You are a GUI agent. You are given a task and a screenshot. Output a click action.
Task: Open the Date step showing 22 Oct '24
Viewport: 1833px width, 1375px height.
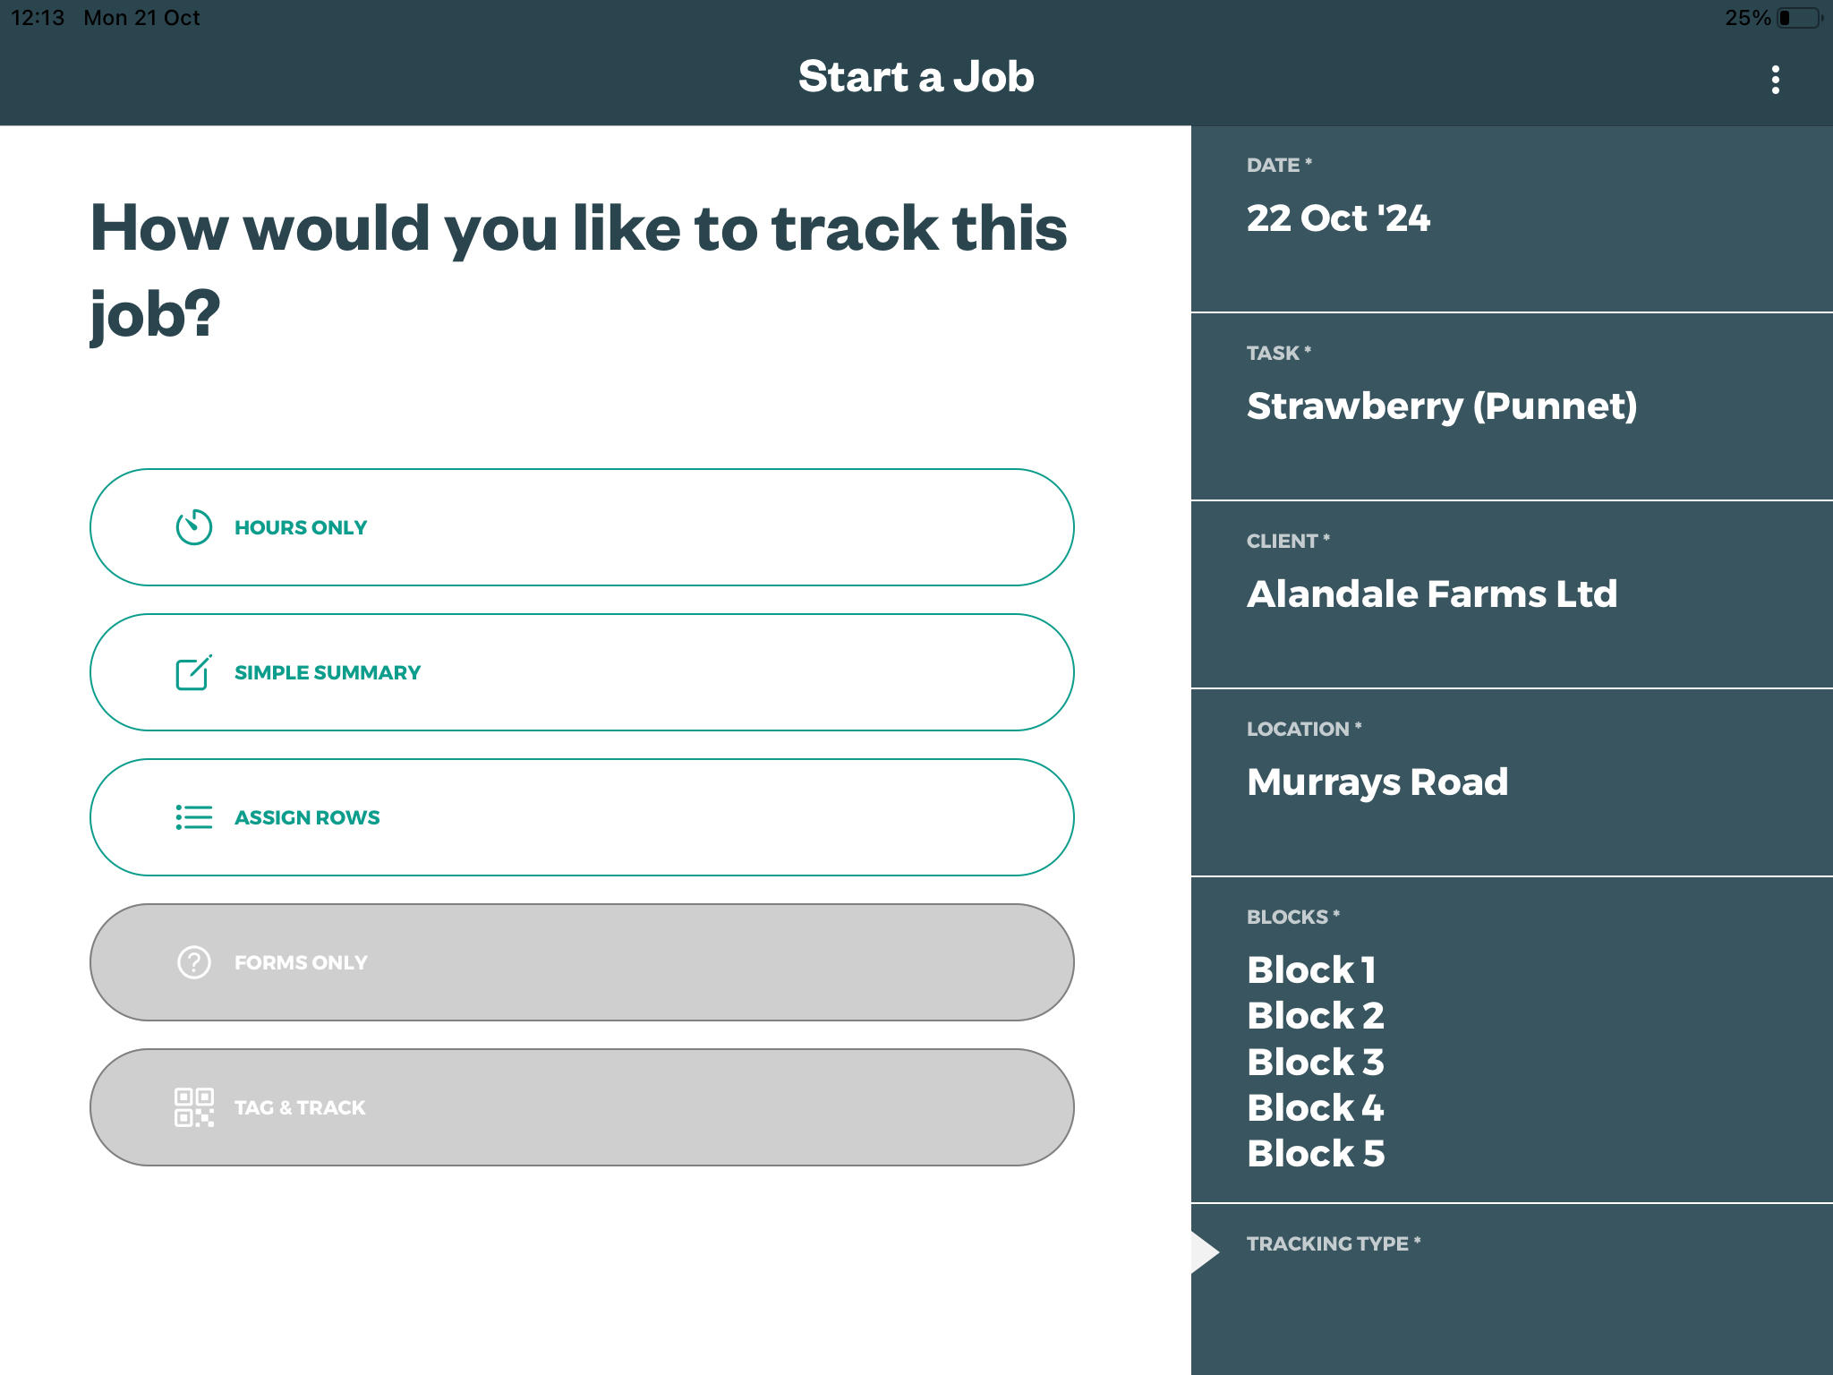click(1512, 219)
